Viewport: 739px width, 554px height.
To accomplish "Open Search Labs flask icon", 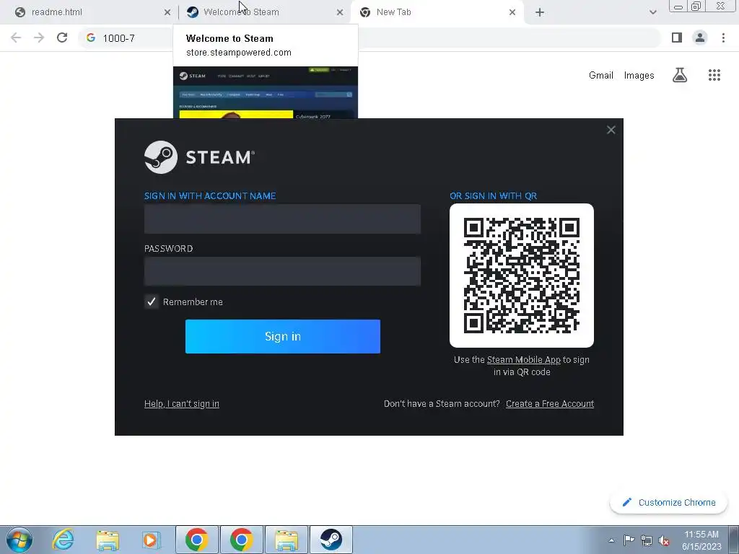I will click(680, 75).
